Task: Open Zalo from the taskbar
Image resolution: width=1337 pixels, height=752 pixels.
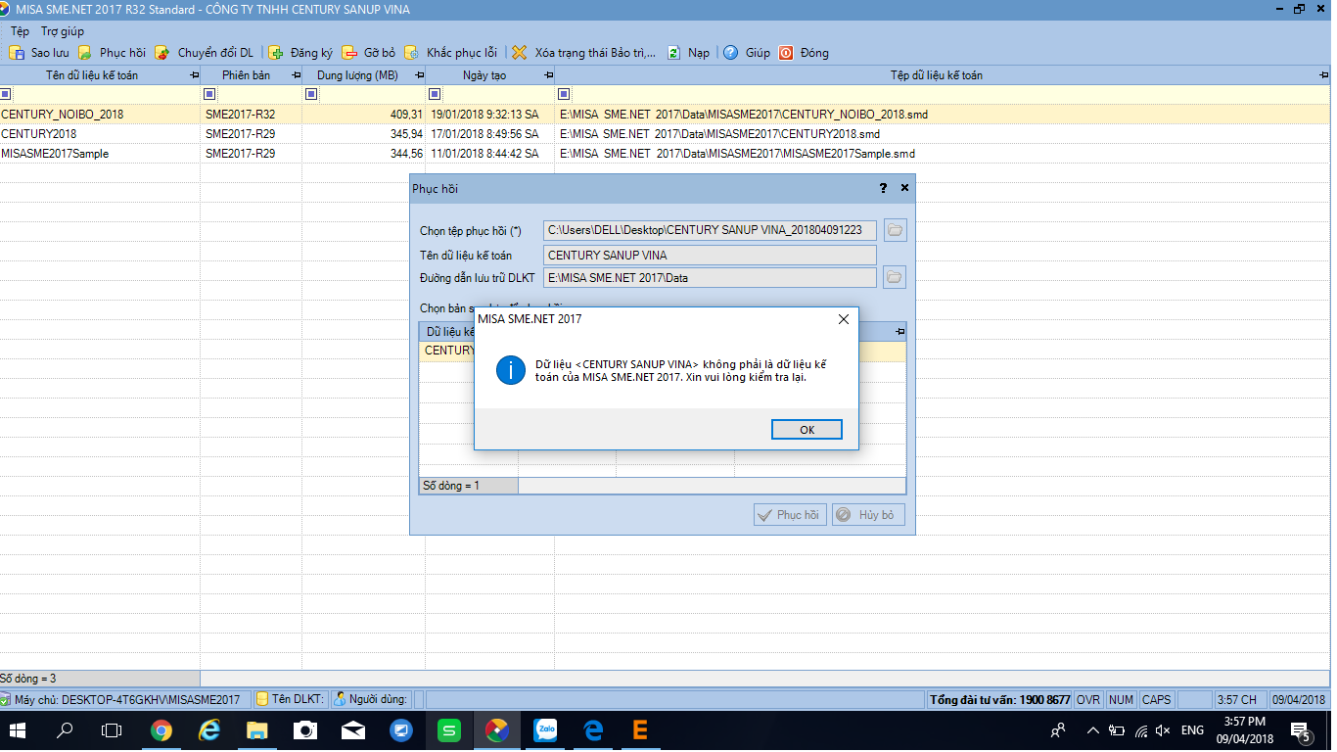Action: point(544,730)
